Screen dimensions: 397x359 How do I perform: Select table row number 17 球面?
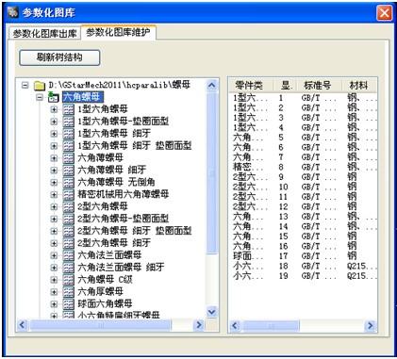303,256
